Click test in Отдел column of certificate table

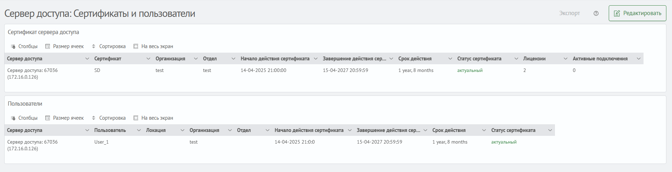coord(207,70)
